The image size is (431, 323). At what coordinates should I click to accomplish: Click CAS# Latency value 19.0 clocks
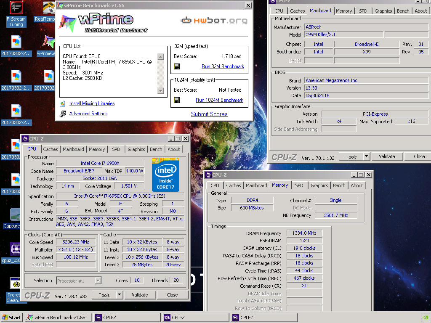coord(304,248)
